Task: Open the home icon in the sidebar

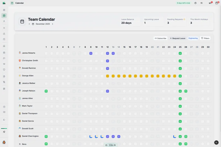Action: pyautogui.click(x=4, y=46)
